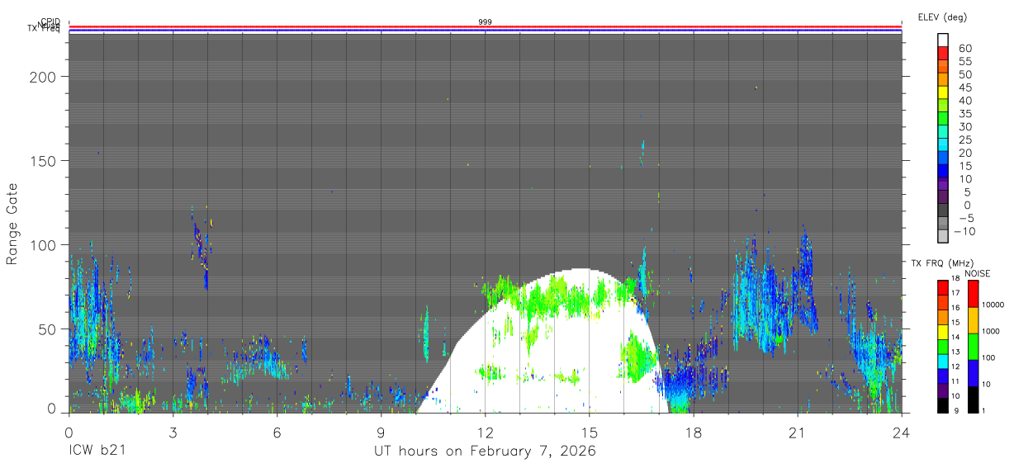Choose the green swatch in NOISE legend
Screen dimensions: 1014x468
tap(973, 347)
